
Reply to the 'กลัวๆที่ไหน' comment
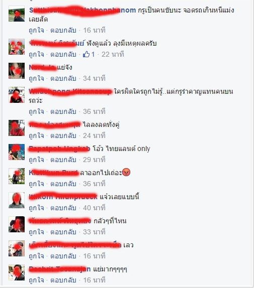[63, 232]
